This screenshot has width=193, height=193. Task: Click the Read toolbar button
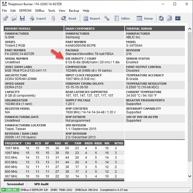tap(68, 18)
